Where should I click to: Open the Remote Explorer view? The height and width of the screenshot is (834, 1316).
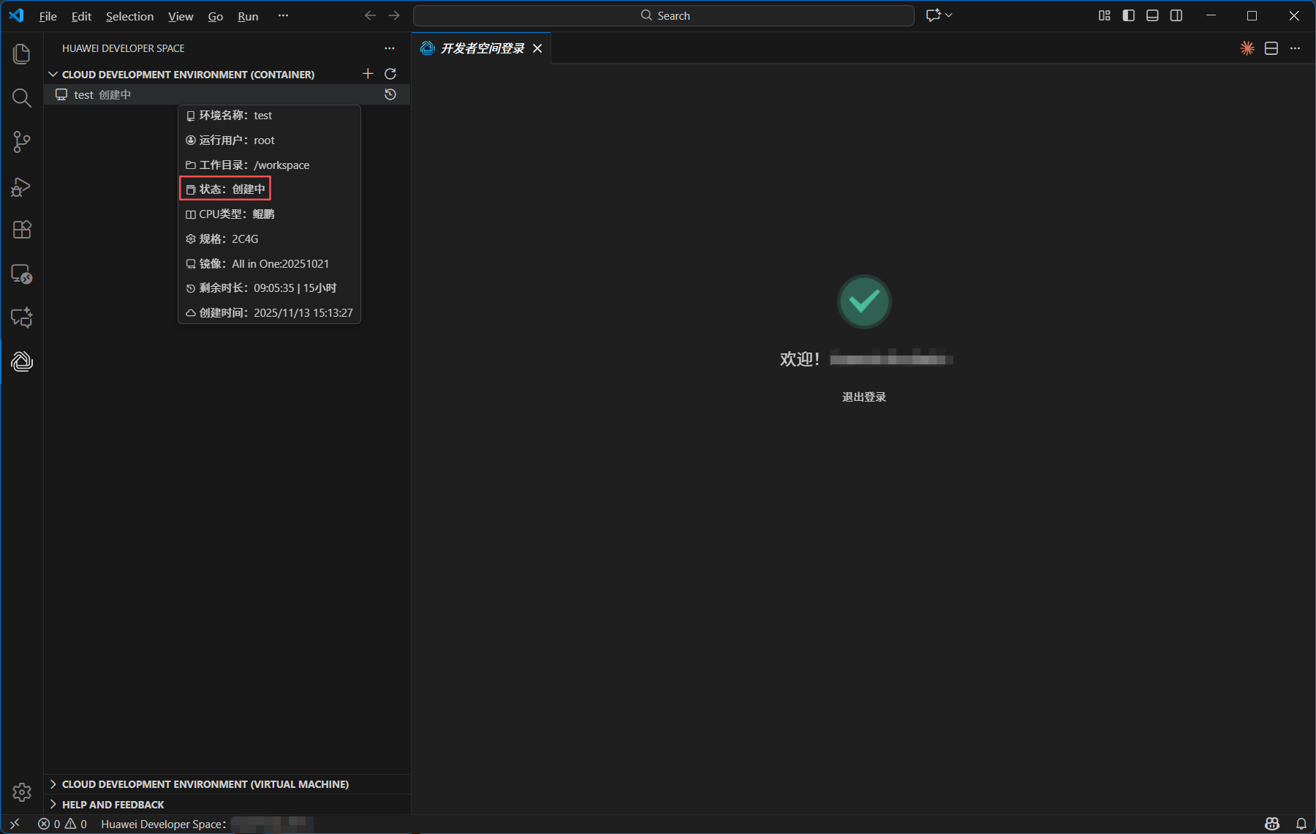point(22,274)
